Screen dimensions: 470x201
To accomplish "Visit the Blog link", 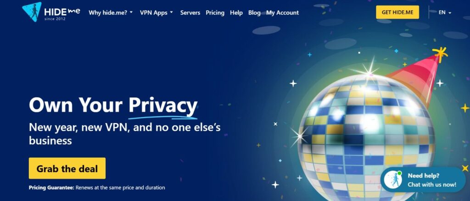I will click(x=254, y=12).
